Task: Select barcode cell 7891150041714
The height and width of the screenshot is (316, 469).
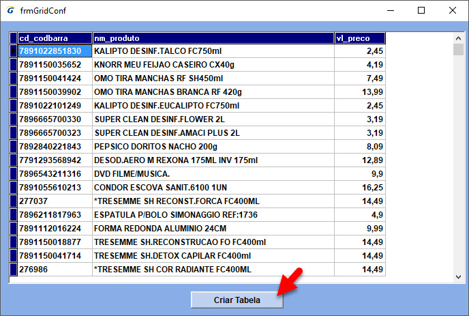Action: point(55,256)
